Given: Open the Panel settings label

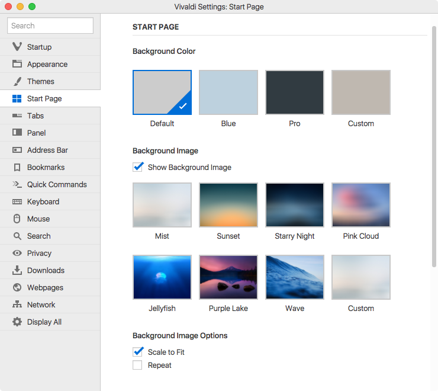Looking at the screenshot, I should (36, 133).
